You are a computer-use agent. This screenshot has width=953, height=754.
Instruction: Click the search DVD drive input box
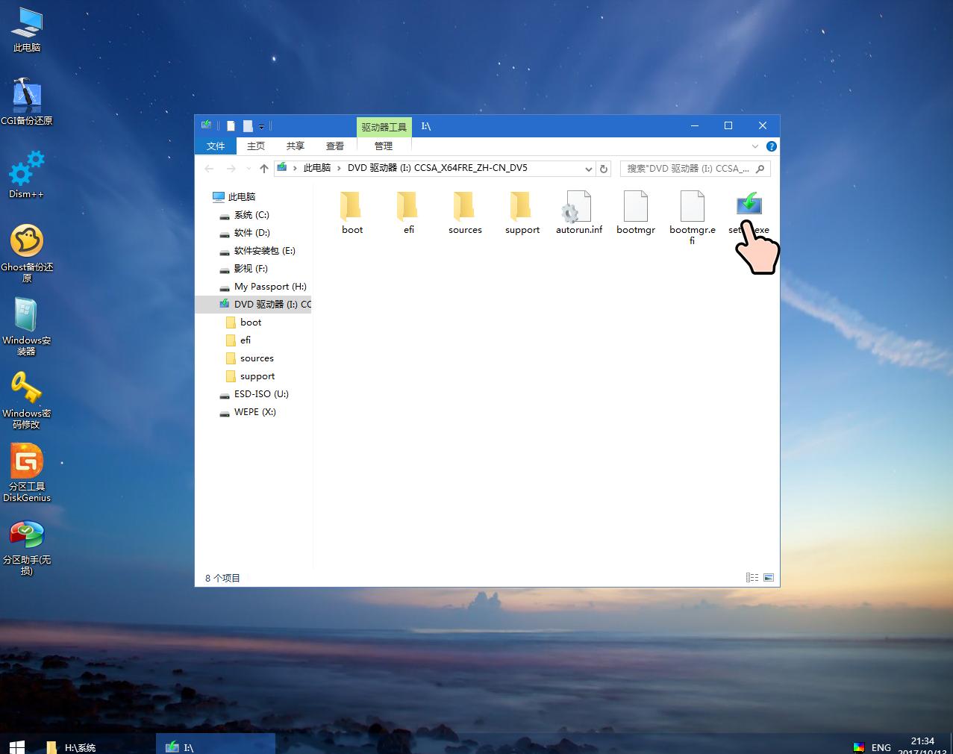687,169
